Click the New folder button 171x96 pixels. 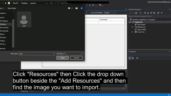tap(12, 8)
